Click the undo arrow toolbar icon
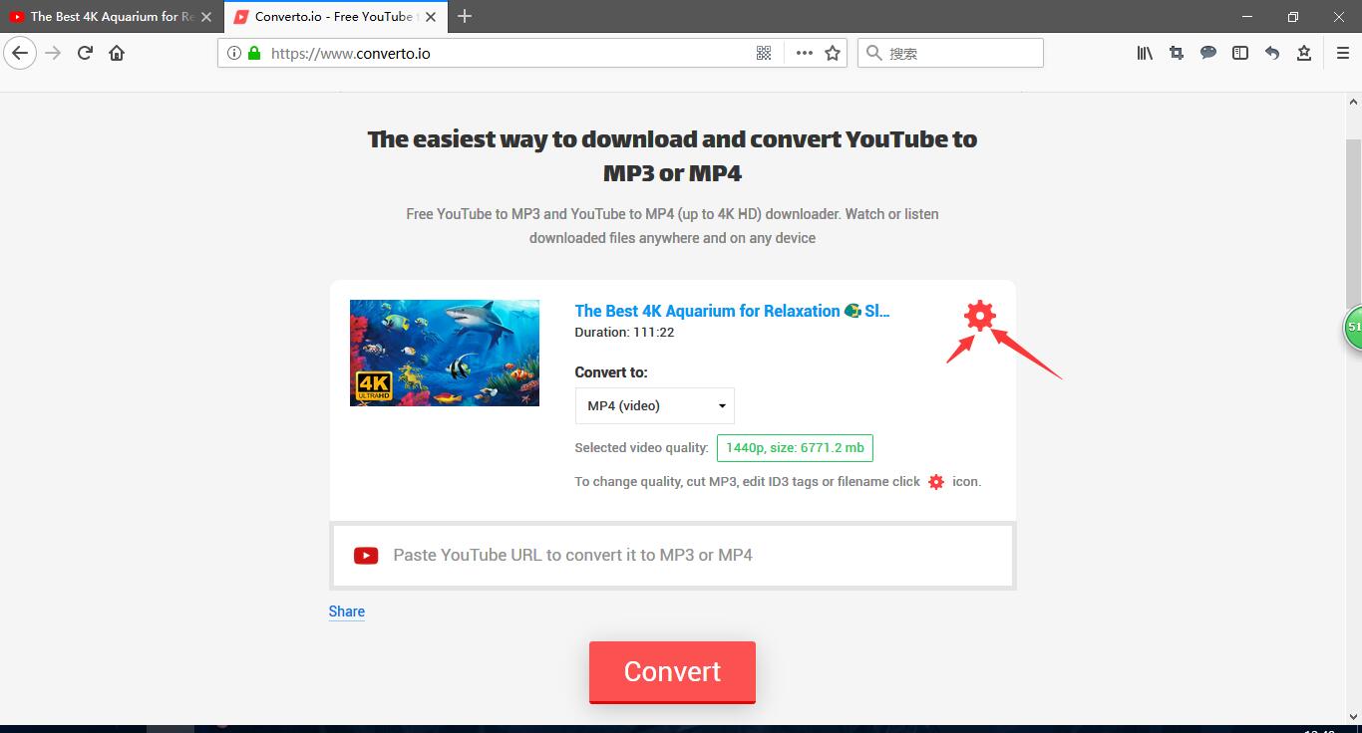1362x733 pixels. (x=1272, y=53)
